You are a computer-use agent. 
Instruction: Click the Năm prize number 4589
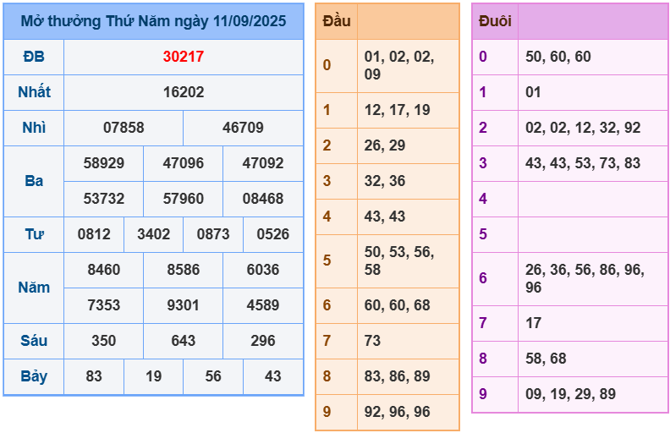(263, 305)
